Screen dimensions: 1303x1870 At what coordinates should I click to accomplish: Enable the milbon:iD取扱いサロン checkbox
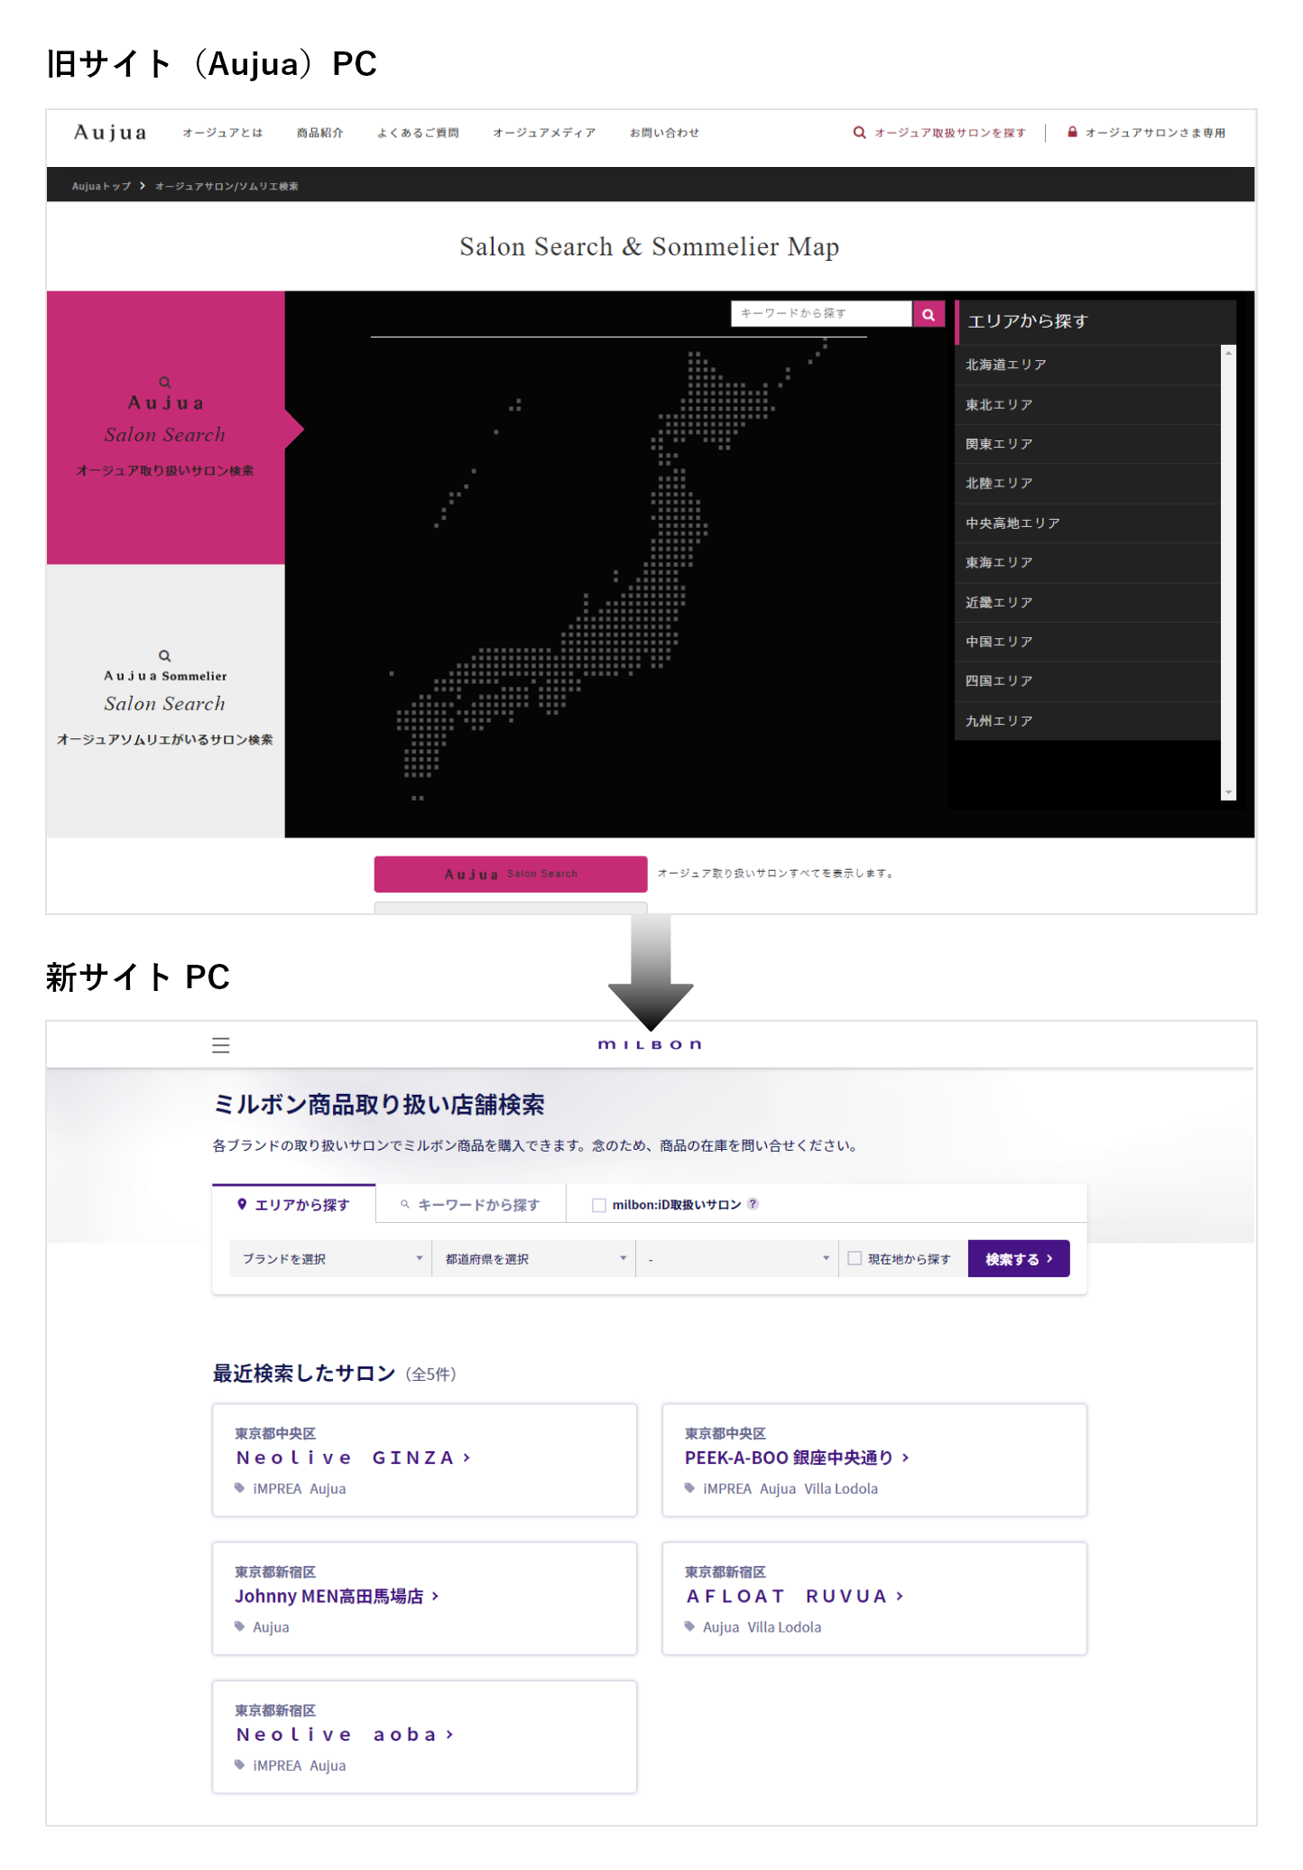coord(598,1205)
